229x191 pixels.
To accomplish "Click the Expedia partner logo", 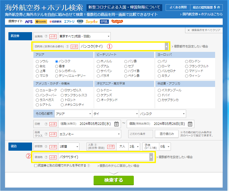I will (x=41, y=22).
